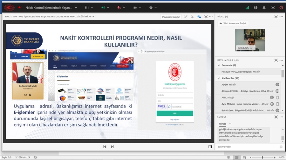286x160 pixels.
Task: Toggle the red microphone icon
Action: click(x=119, y=7)
